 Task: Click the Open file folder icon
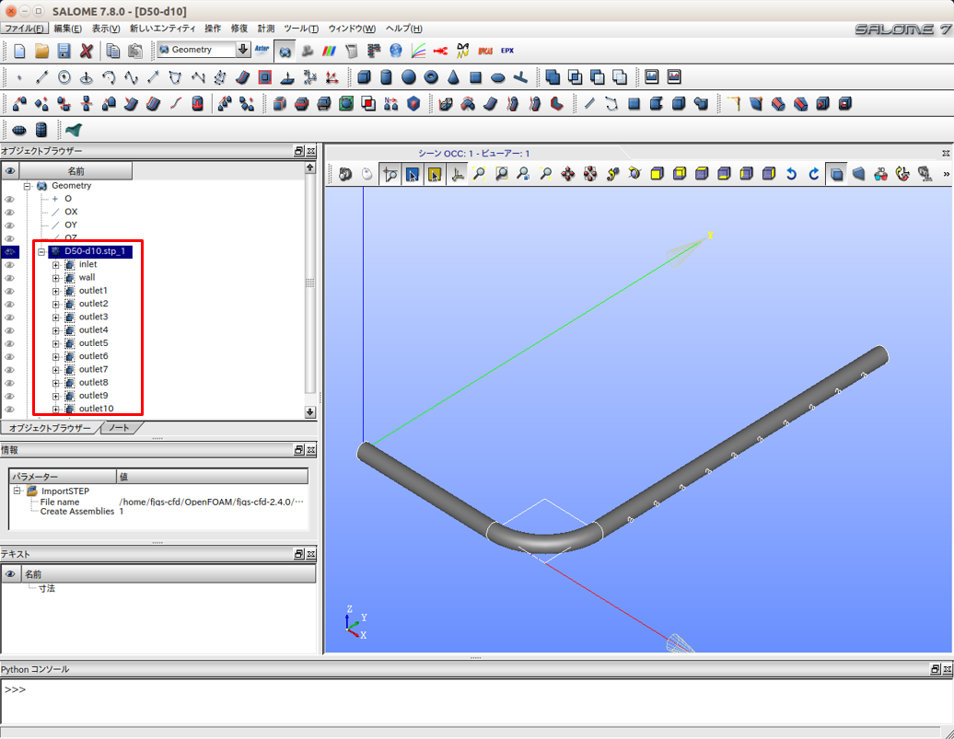(41, 51)
